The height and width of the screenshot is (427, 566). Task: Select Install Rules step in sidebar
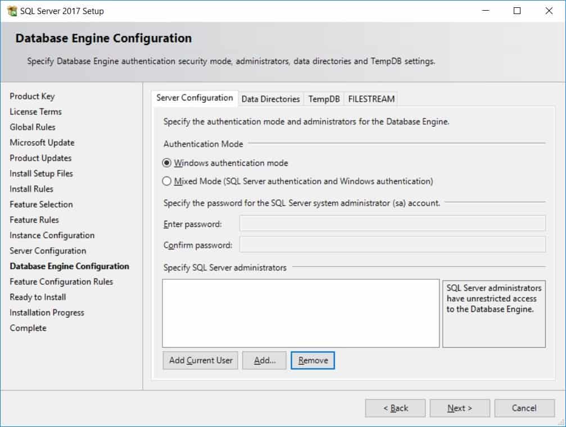31,189
